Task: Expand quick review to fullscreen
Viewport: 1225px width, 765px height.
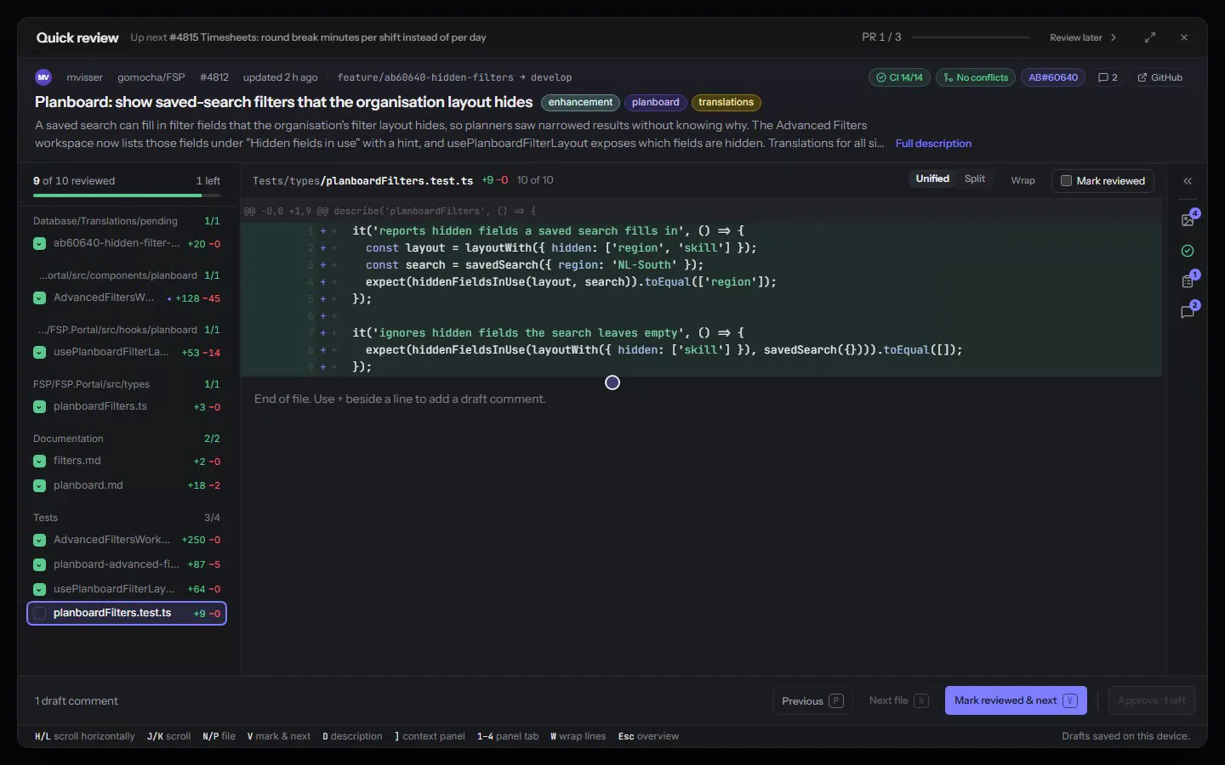Action: (x=1150, y=37)
